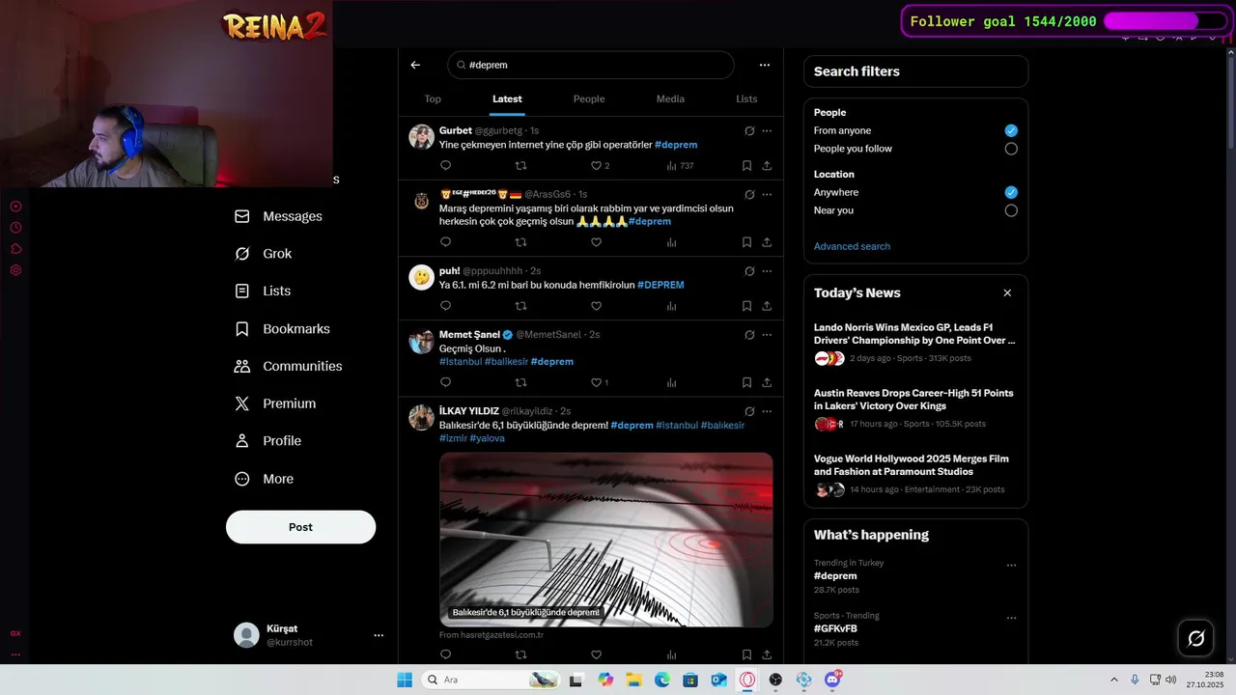Select the Latest tab
Image resolution: width=1236 pixels, height=695 pixels.
[507, 98]
